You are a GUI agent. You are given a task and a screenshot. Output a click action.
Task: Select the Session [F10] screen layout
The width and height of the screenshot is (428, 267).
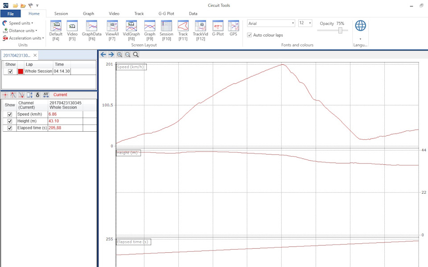click(x=166, y=30)
